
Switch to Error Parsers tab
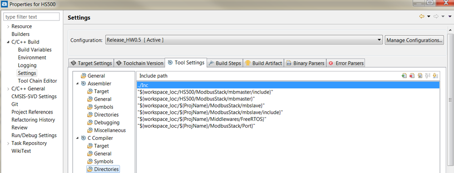[x=346, y=63]
